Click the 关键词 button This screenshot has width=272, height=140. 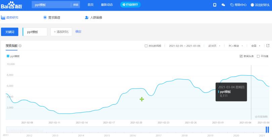10,32
